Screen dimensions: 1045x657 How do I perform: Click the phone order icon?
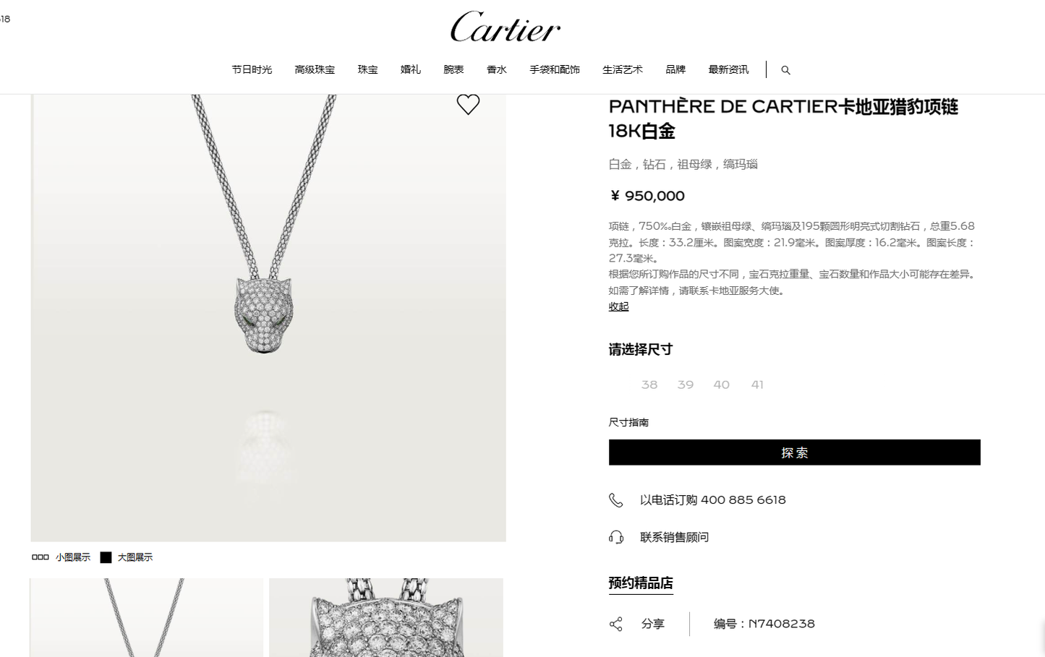[616, 500]
